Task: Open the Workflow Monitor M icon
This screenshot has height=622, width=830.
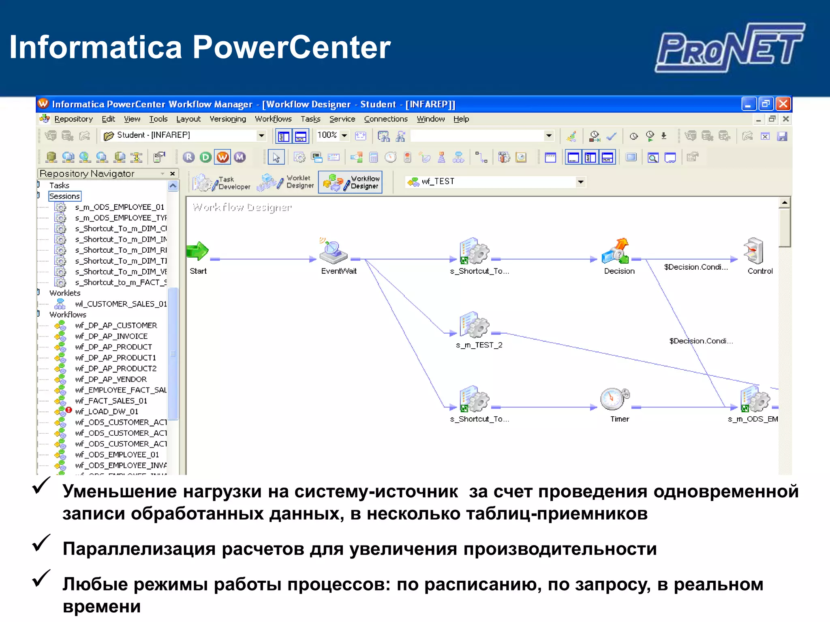Action: tap(240, 157)
